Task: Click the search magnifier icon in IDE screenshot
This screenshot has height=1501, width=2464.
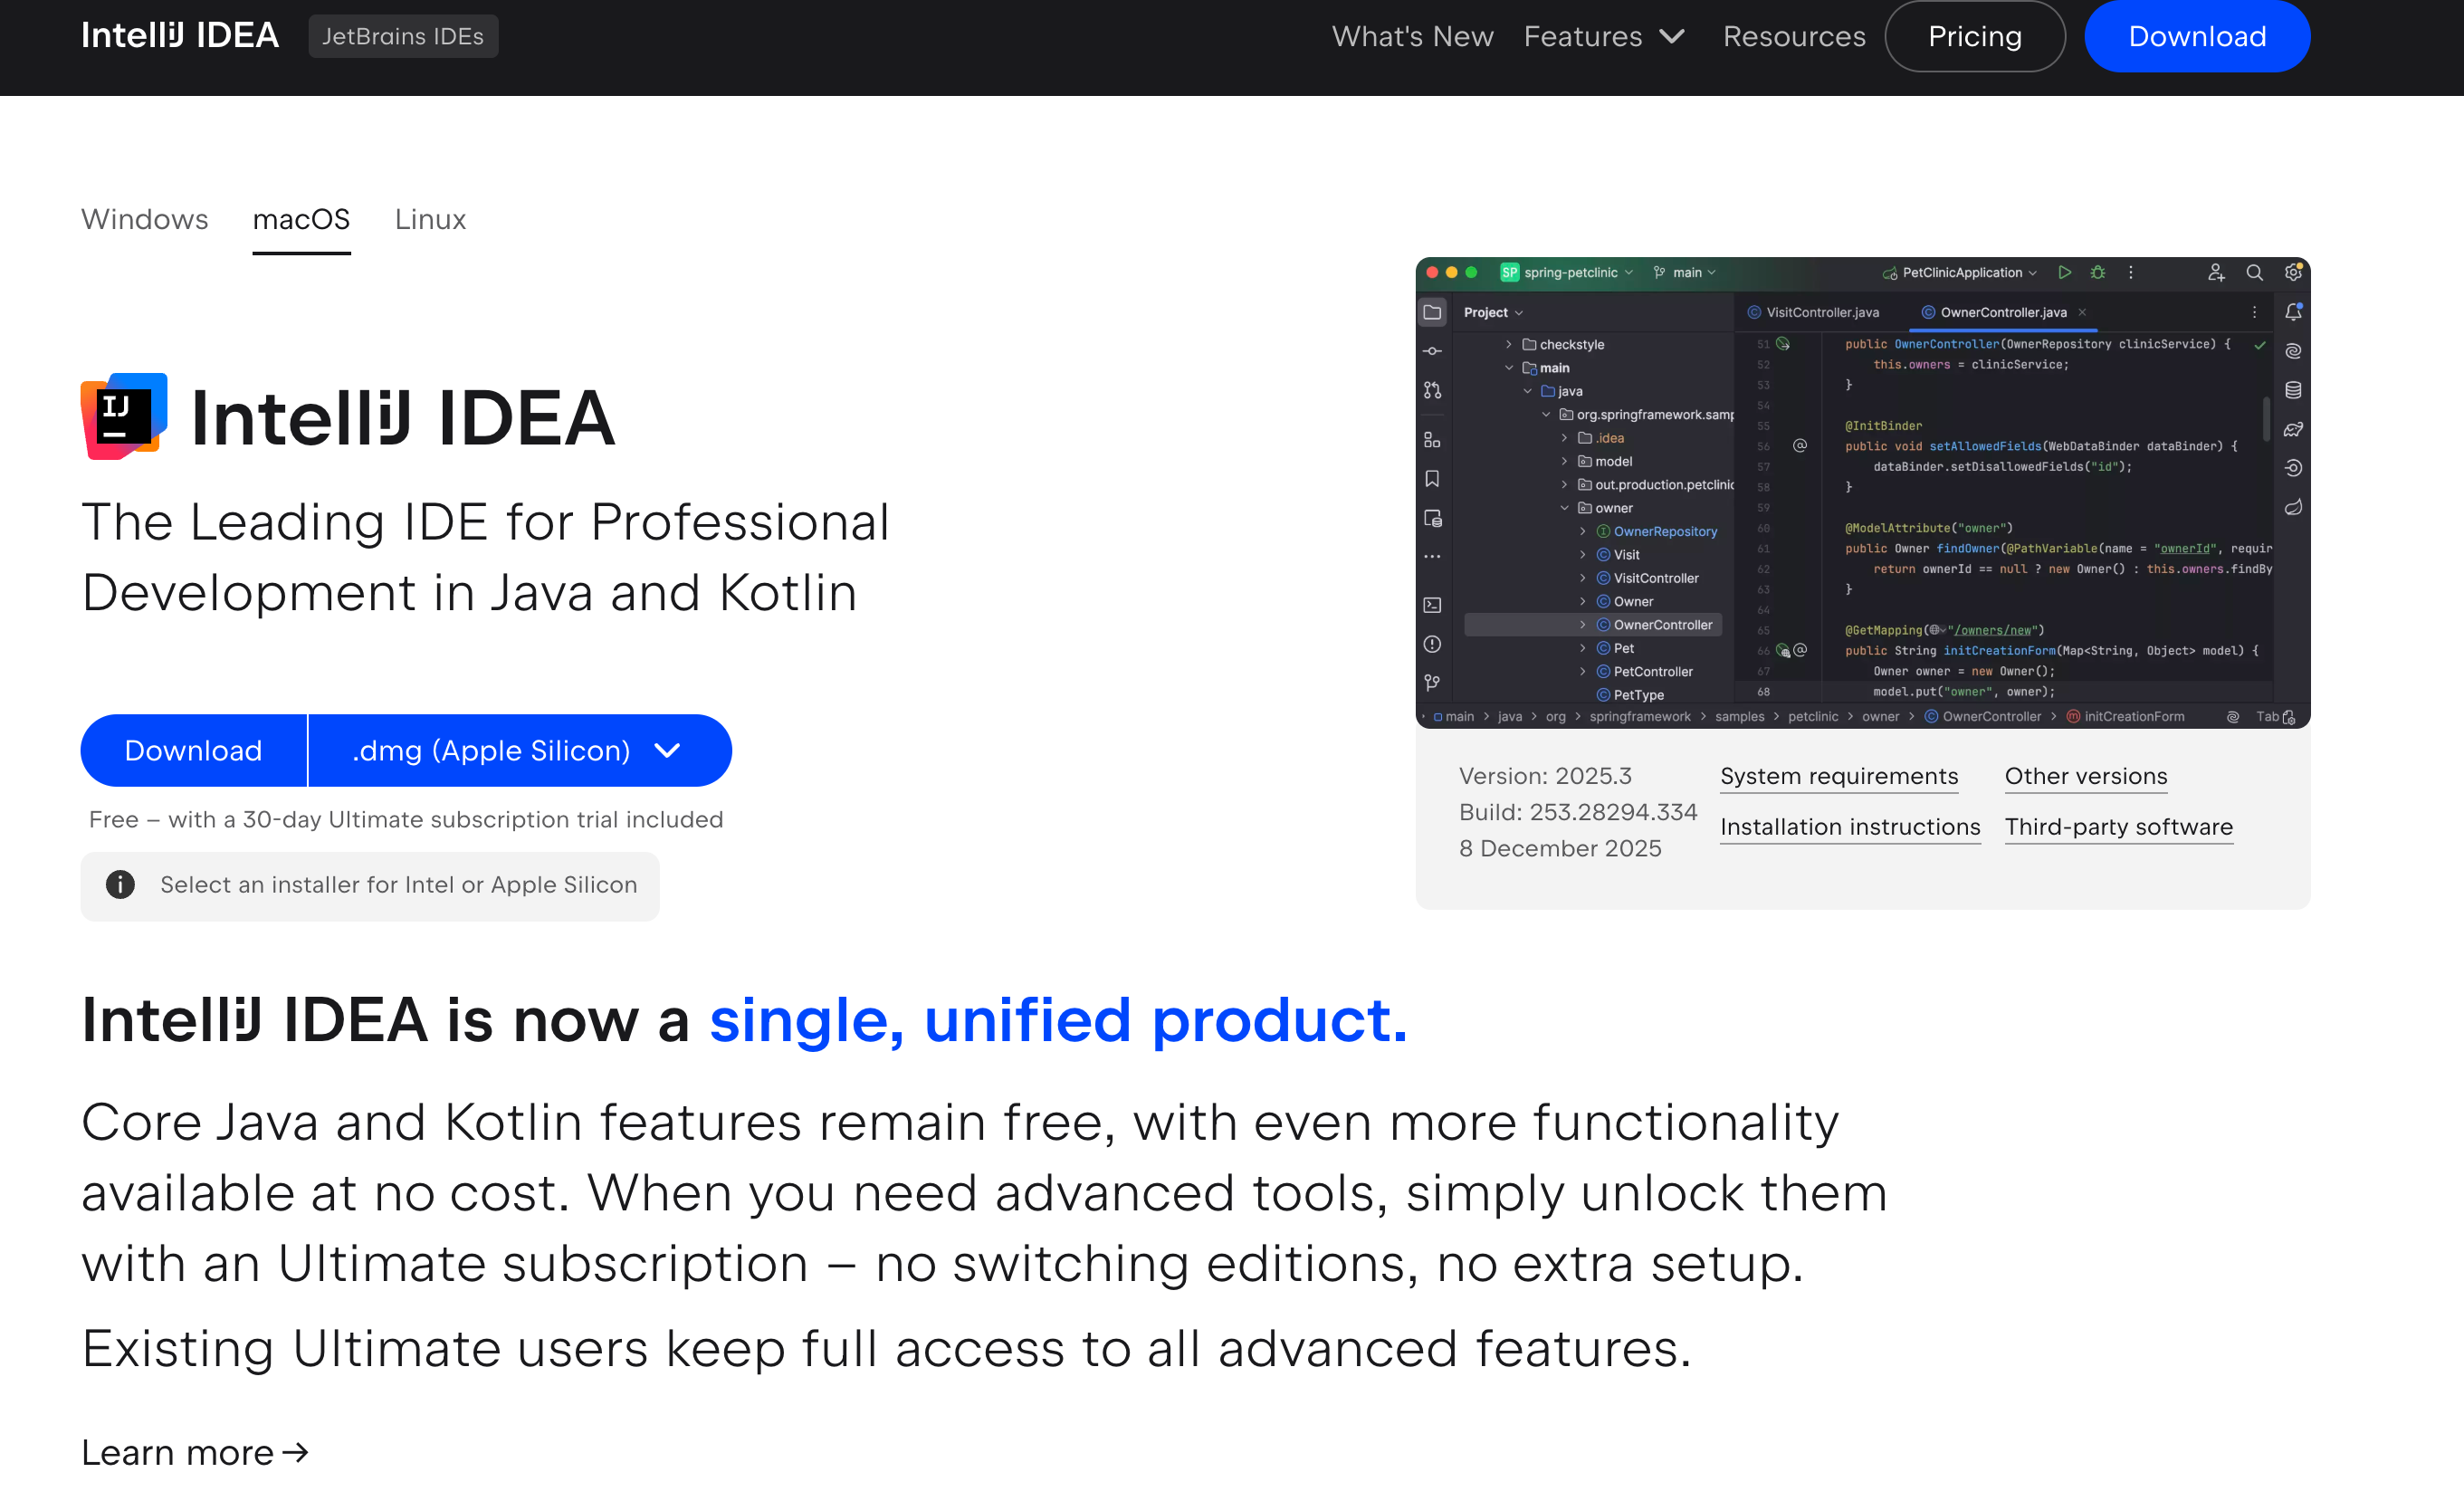Action: point(2254,272)
